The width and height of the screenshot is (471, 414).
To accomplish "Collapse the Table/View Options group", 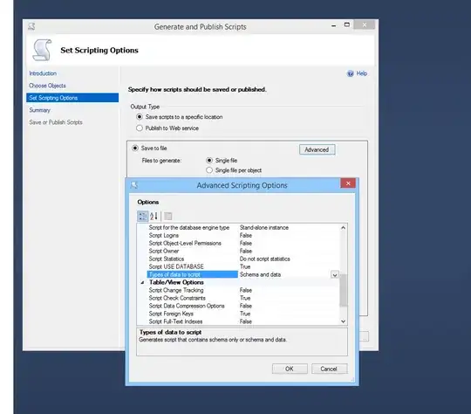I will (x=142, y=282).
